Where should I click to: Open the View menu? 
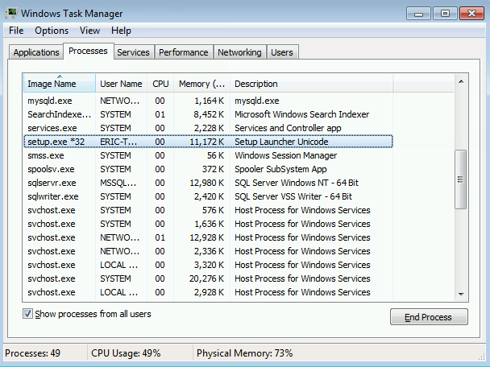(x=89, y=31)
